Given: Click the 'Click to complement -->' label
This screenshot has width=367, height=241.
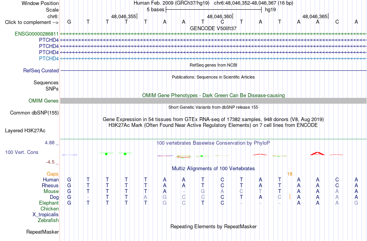Looking at the screenshot, I should click(x=32, y=22).
